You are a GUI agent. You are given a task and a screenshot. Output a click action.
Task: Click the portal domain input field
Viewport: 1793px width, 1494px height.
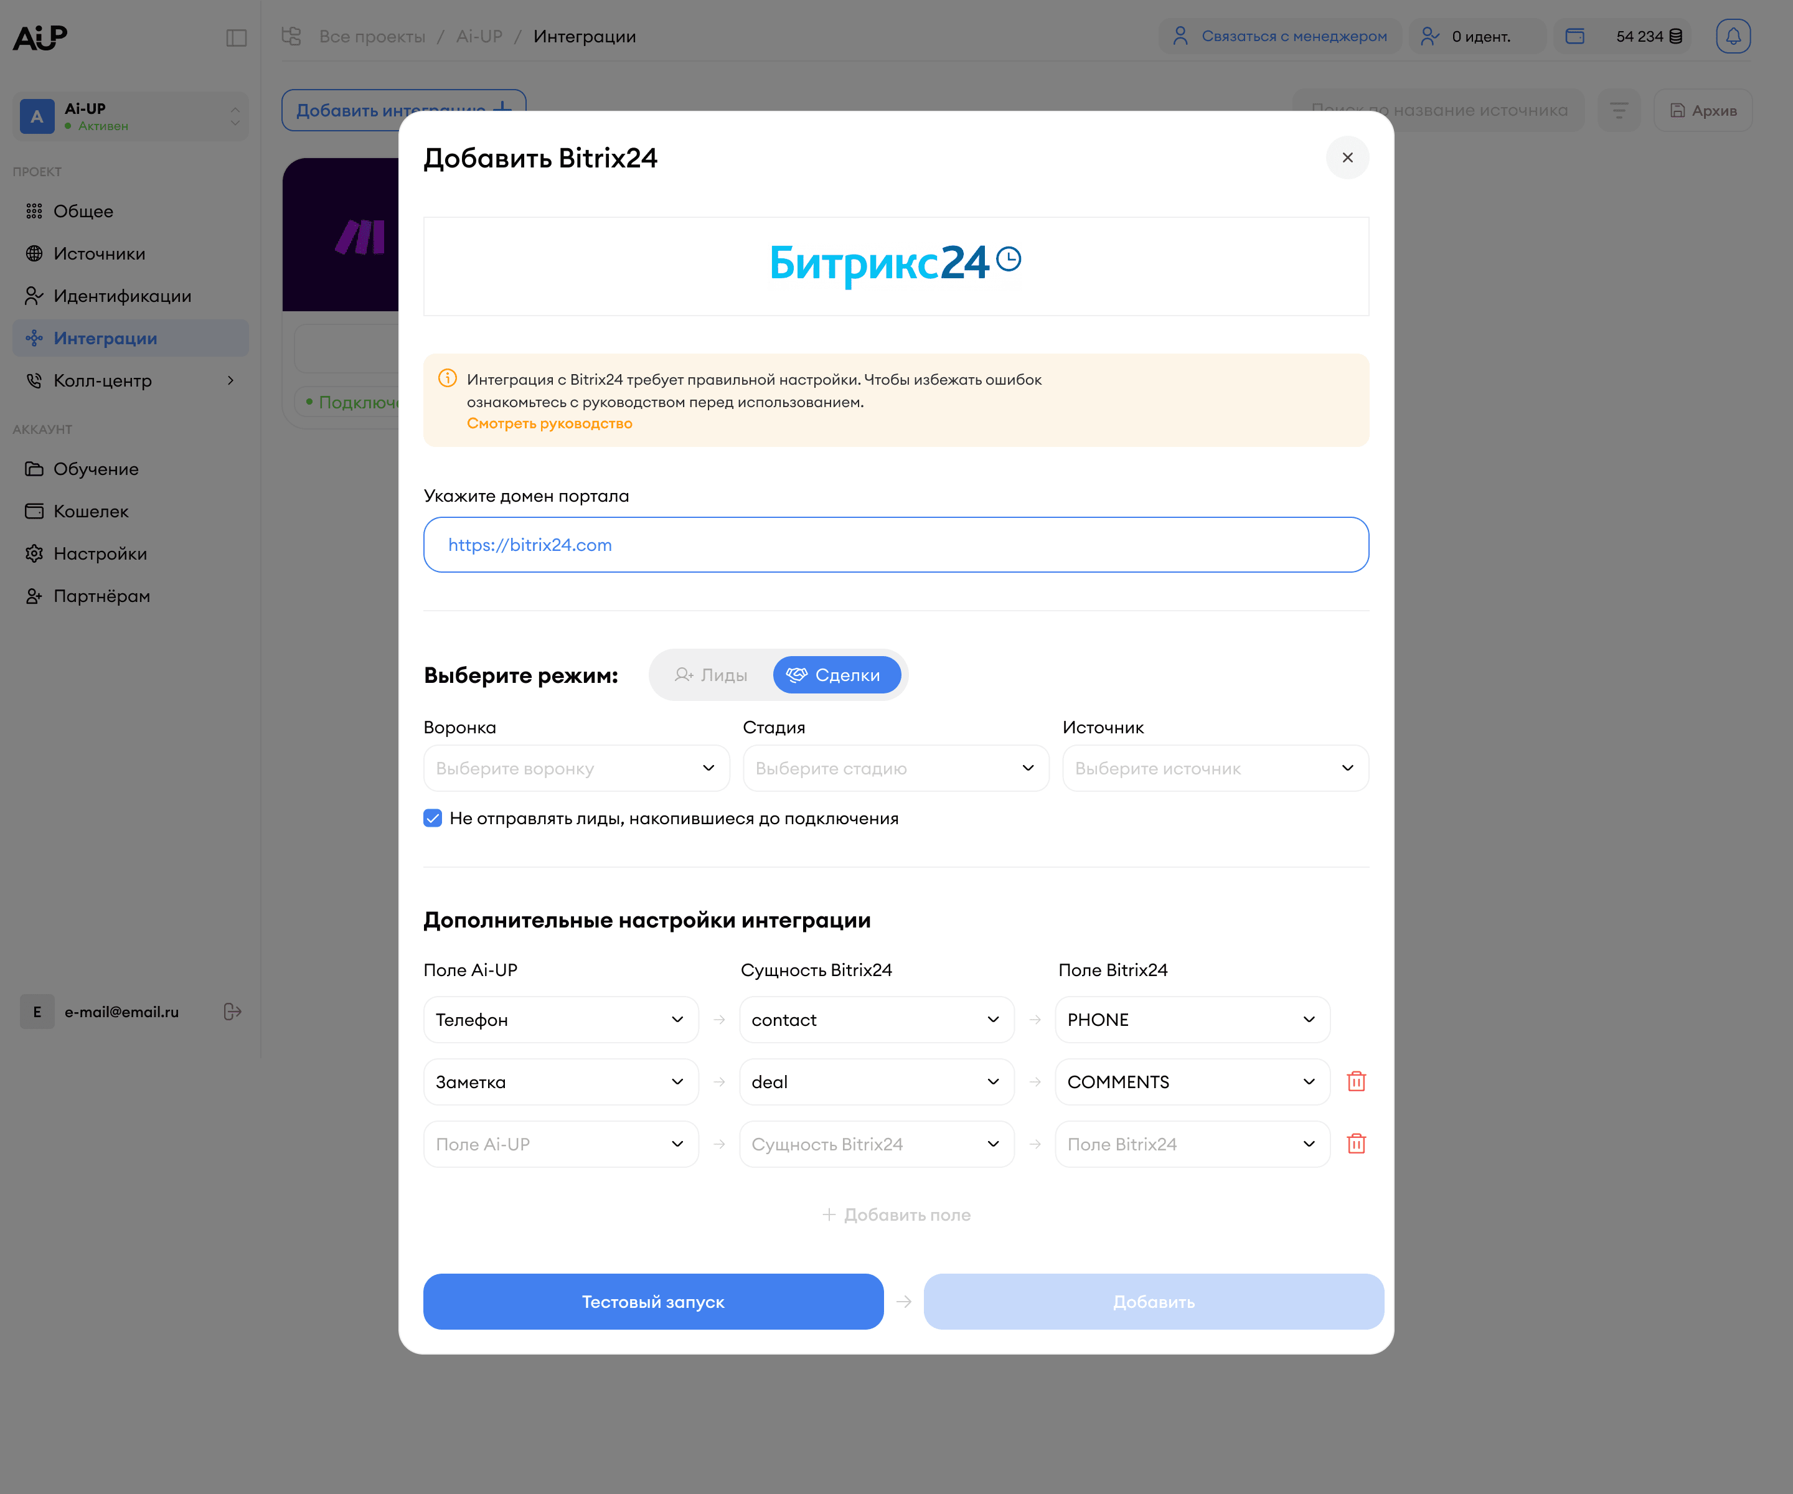click(x=896, y=545)
